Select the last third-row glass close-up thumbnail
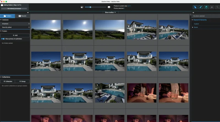The image size is (220, 122). click(x=174, y=93)
